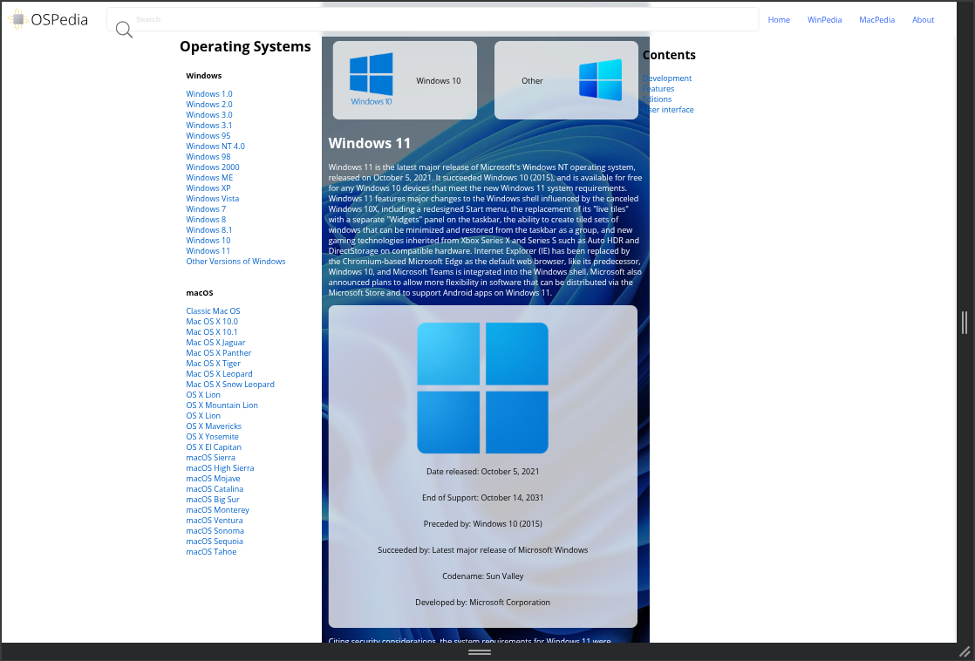Click the Windows 11 logo in Other card
This screenshot has height=661, width=975.
pyautogui.click(x=600, y=80)
